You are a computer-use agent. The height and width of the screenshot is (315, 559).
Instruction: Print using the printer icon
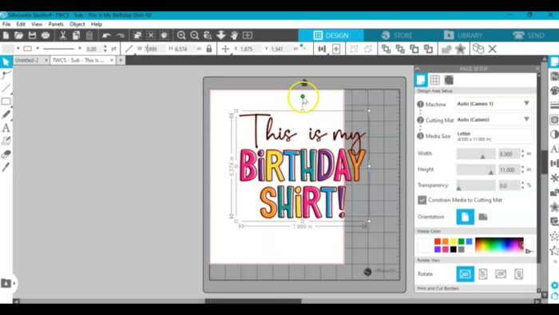point(46,35)
